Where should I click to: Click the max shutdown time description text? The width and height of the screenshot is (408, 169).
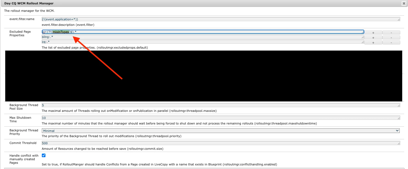(179, 123)
